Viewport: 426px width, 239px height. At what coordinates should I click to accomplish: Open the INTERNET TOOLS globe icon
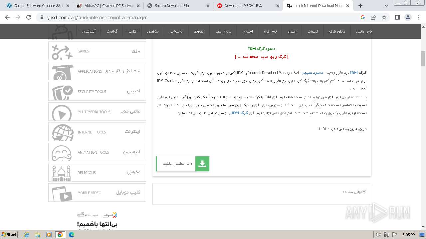tap(62, 132)
